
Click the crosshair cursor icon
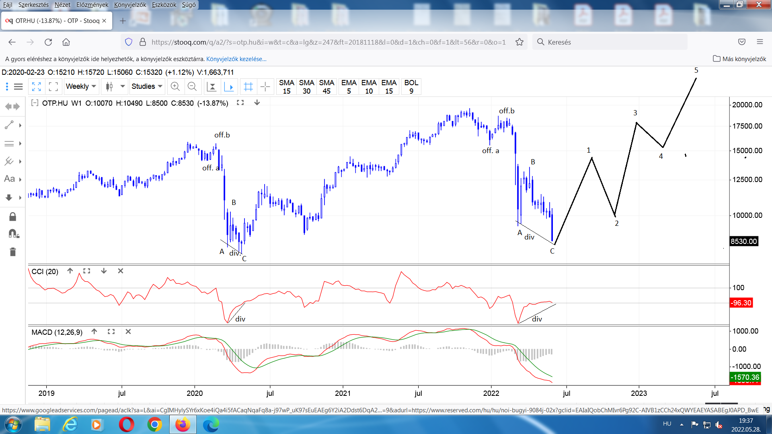point(265,86)
